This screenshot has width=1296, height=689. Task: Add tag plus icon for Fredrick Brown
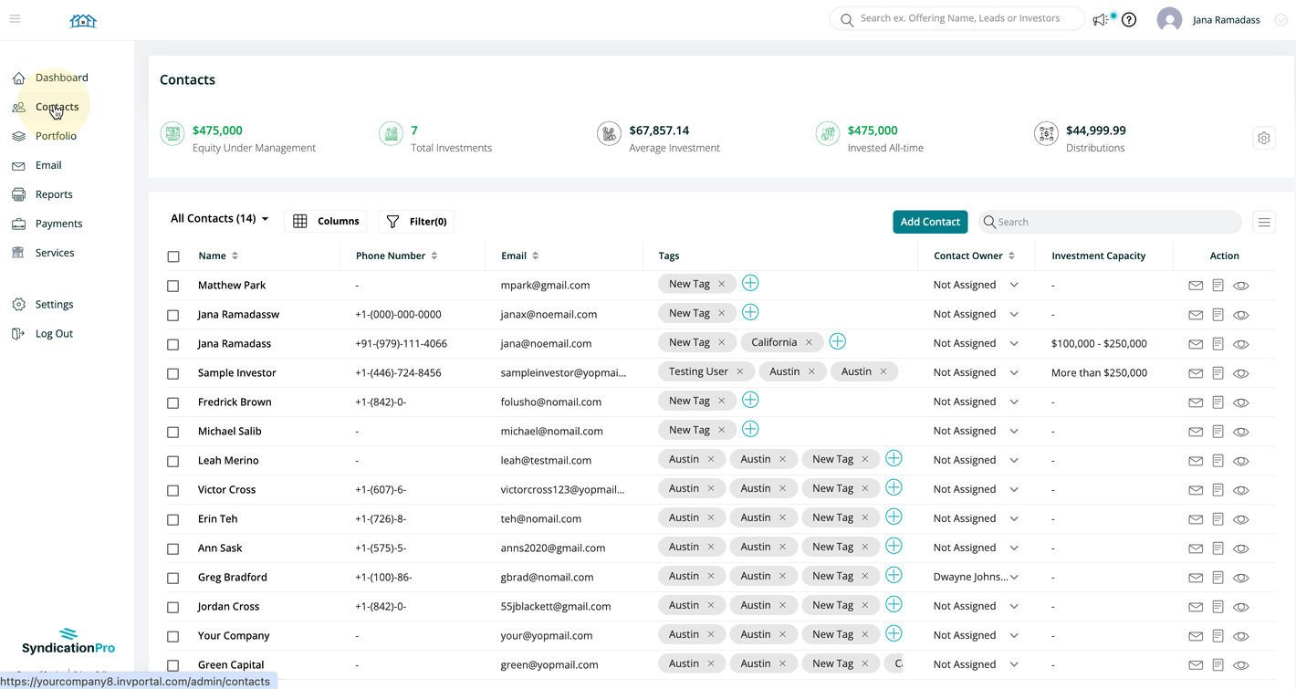click(750, 401)
